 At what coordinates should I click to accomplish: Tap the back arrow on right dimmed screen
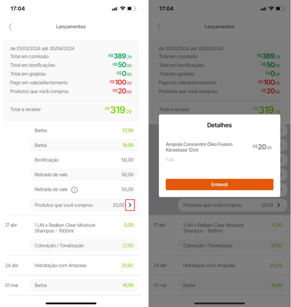point(159,27)
